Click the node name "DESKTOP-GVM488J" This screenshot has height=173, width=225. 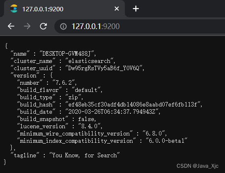67,54
